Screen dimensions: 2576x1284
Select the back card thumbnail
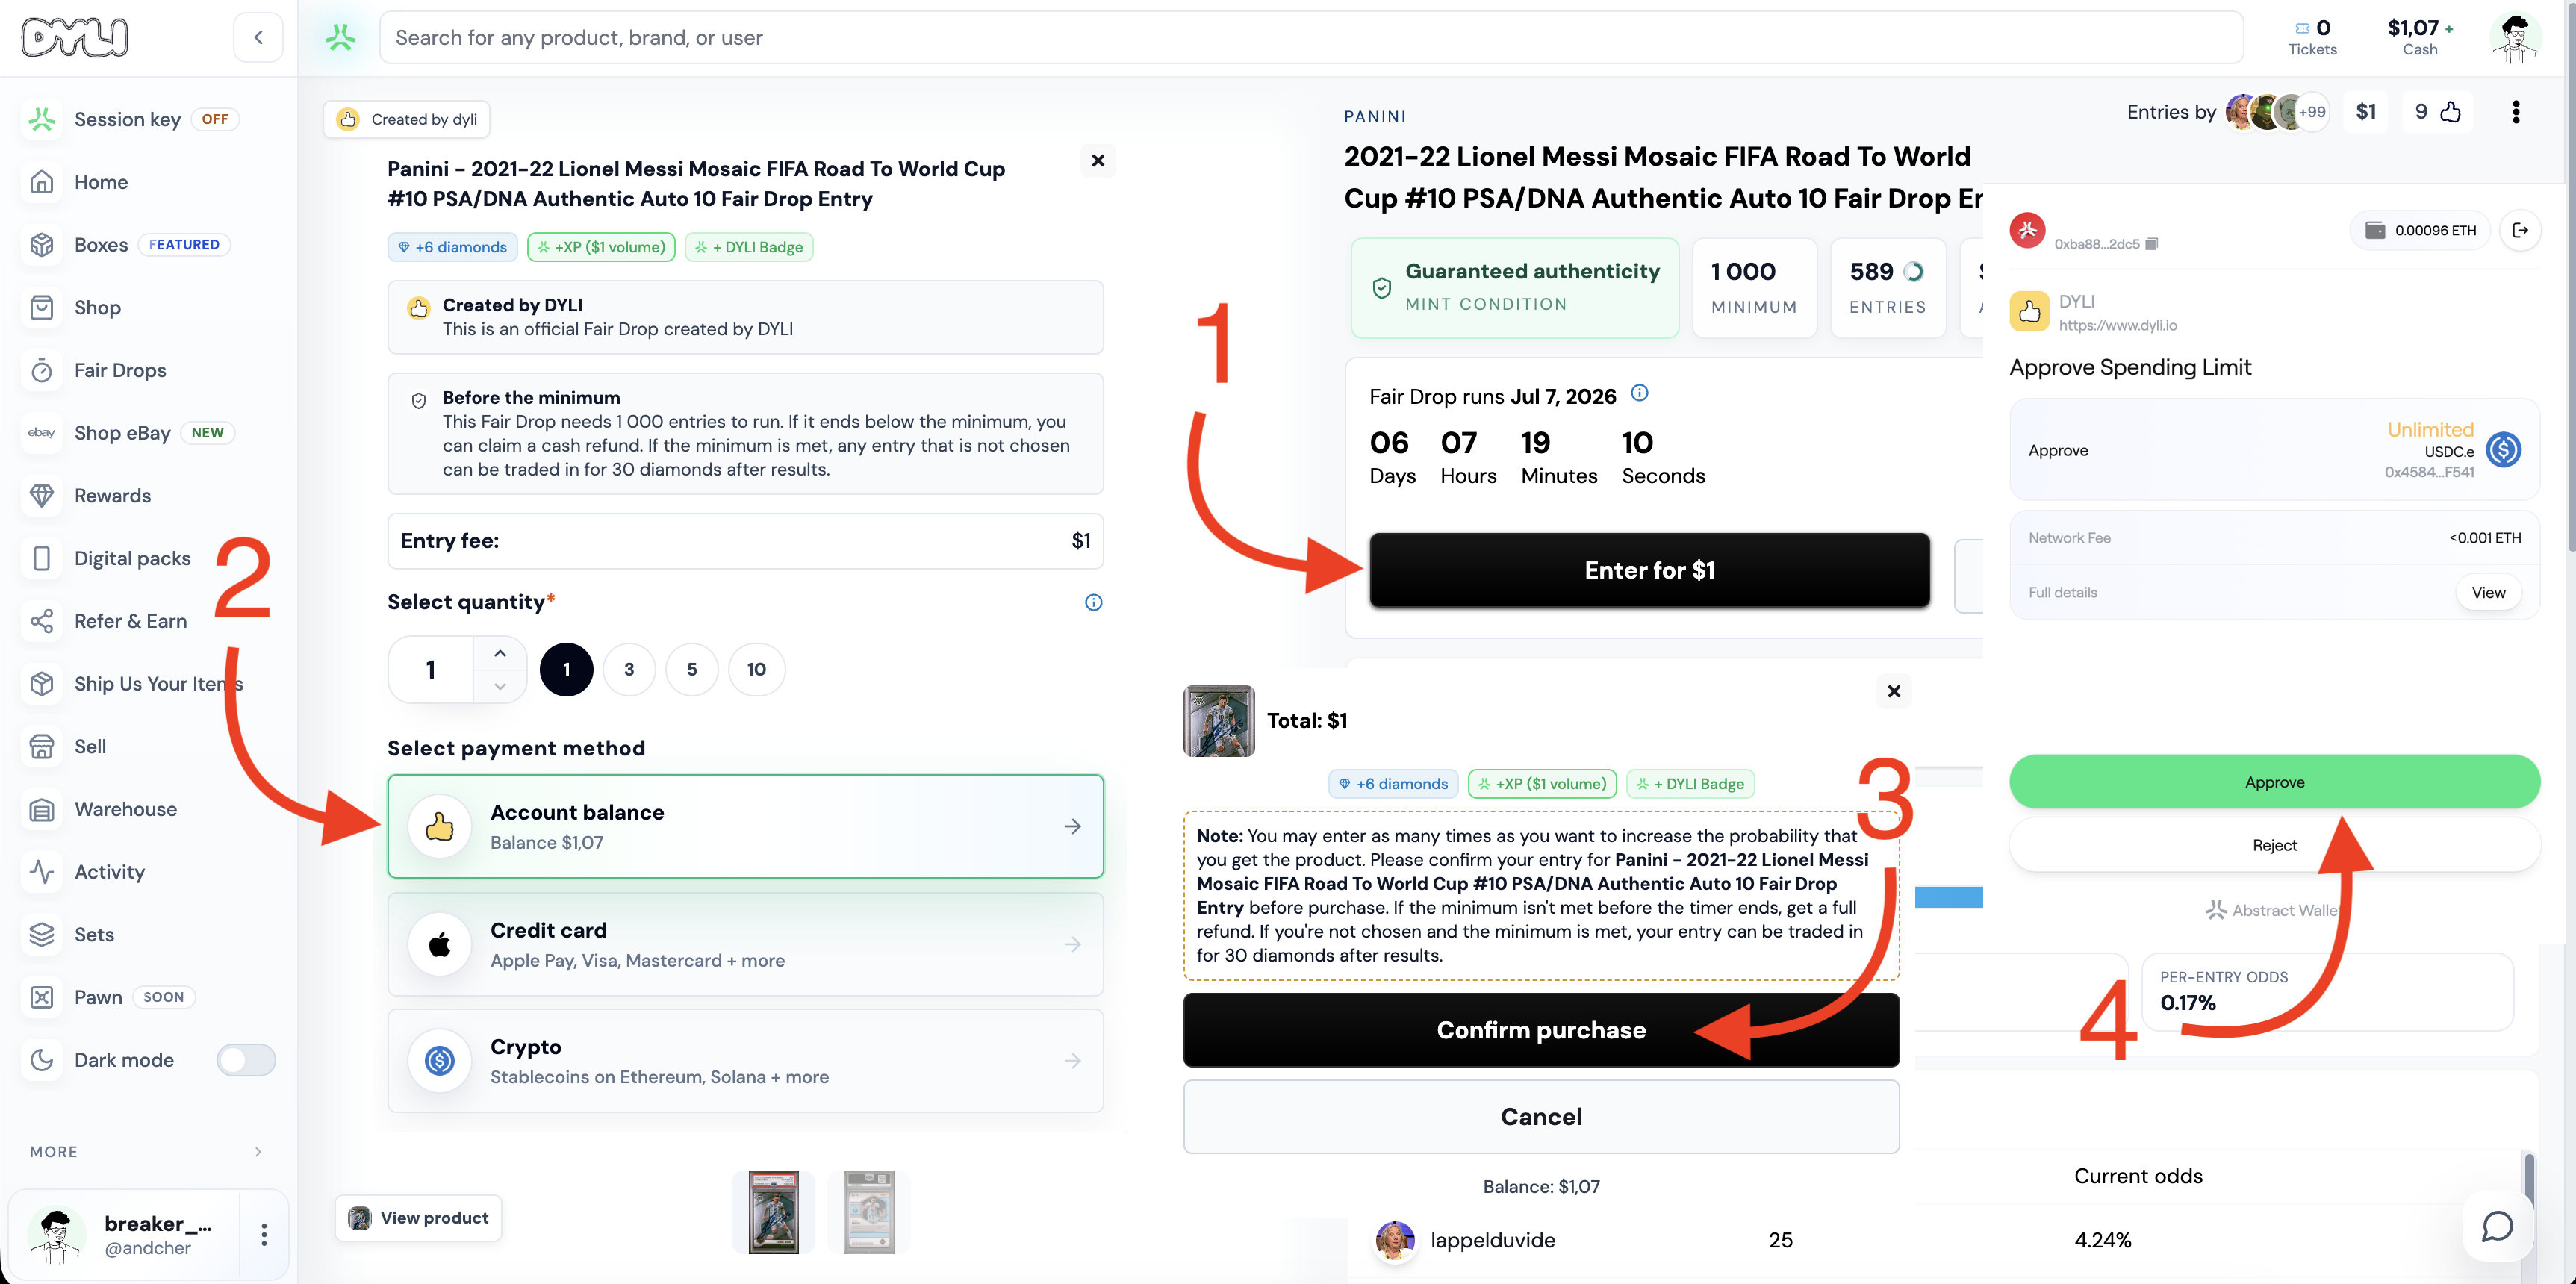click(x=869, y=1212)
